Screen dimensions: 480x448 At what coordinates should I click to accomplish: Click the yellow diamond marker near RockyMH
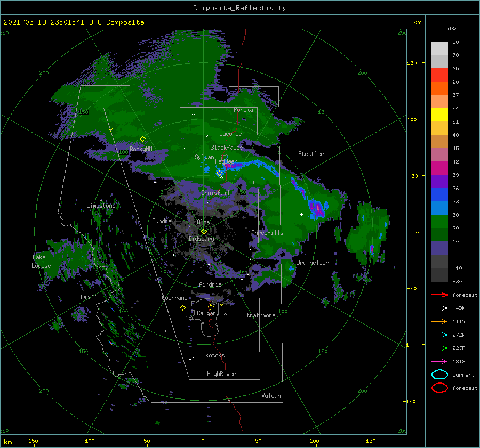click(x=142, y=139)
